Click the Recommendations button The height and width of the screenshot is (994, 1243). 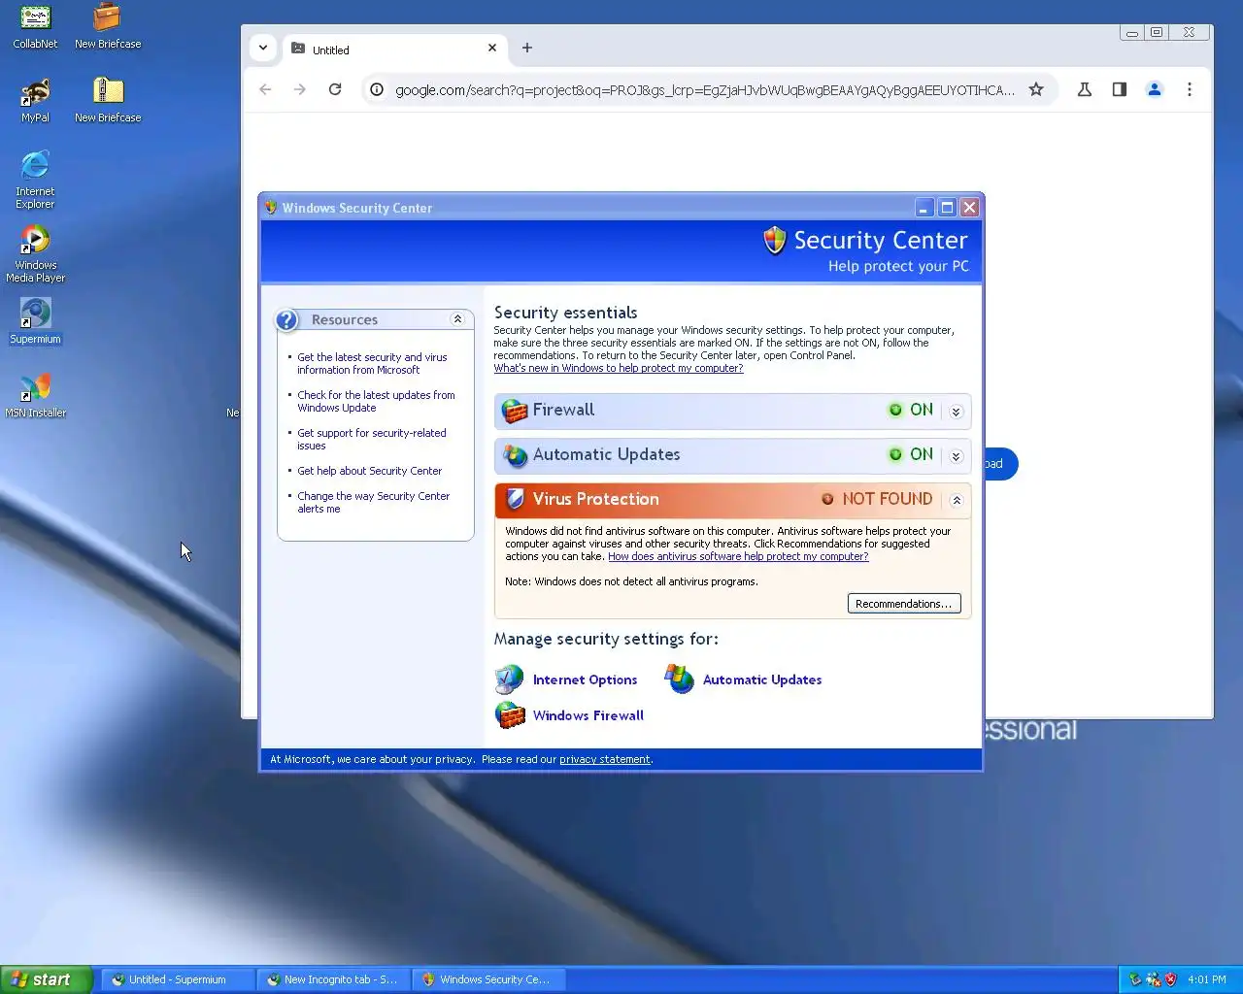[904, 604]
